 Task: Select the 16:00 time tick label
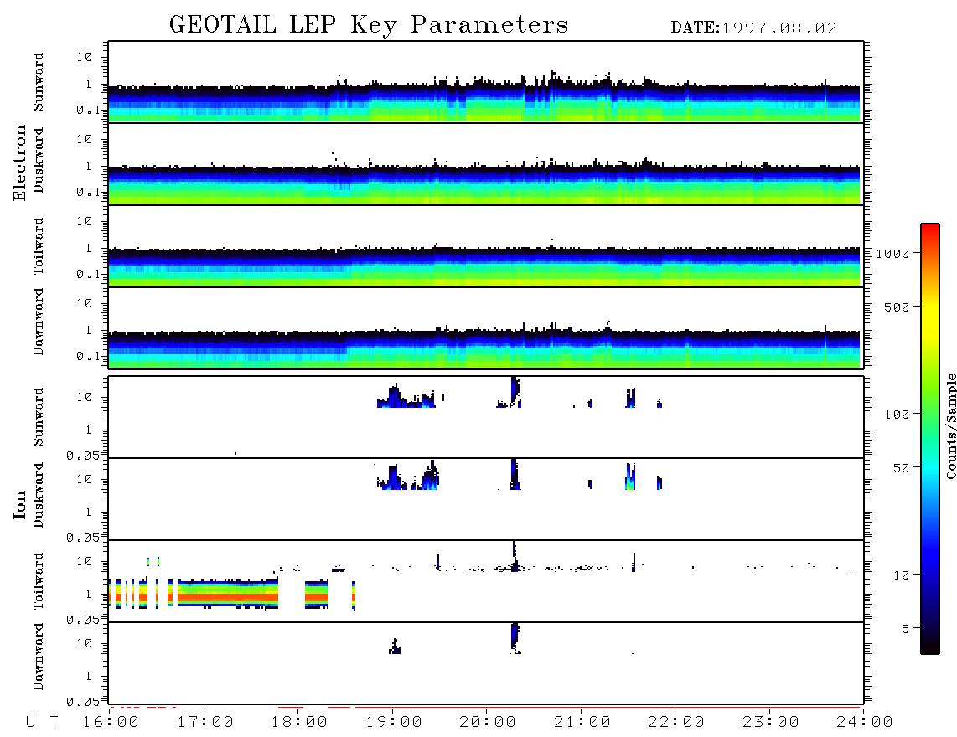[111, 723]
